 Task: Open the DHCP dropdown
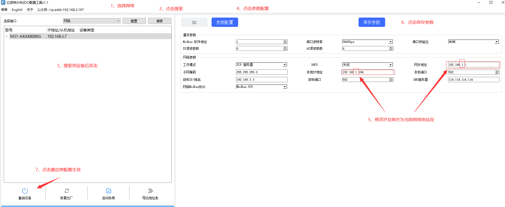[x=390, y=65]
